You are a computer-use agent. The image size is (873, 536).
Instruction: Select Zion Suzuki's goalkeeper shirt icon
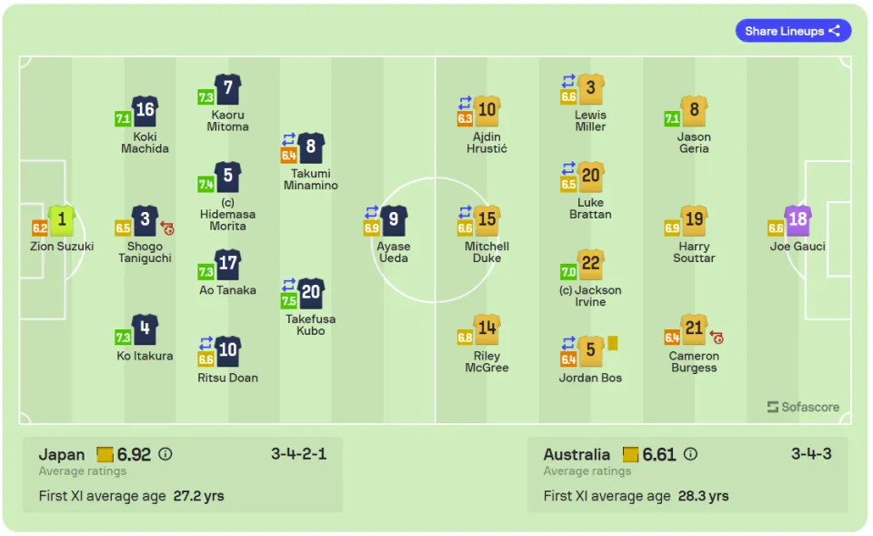62,220
